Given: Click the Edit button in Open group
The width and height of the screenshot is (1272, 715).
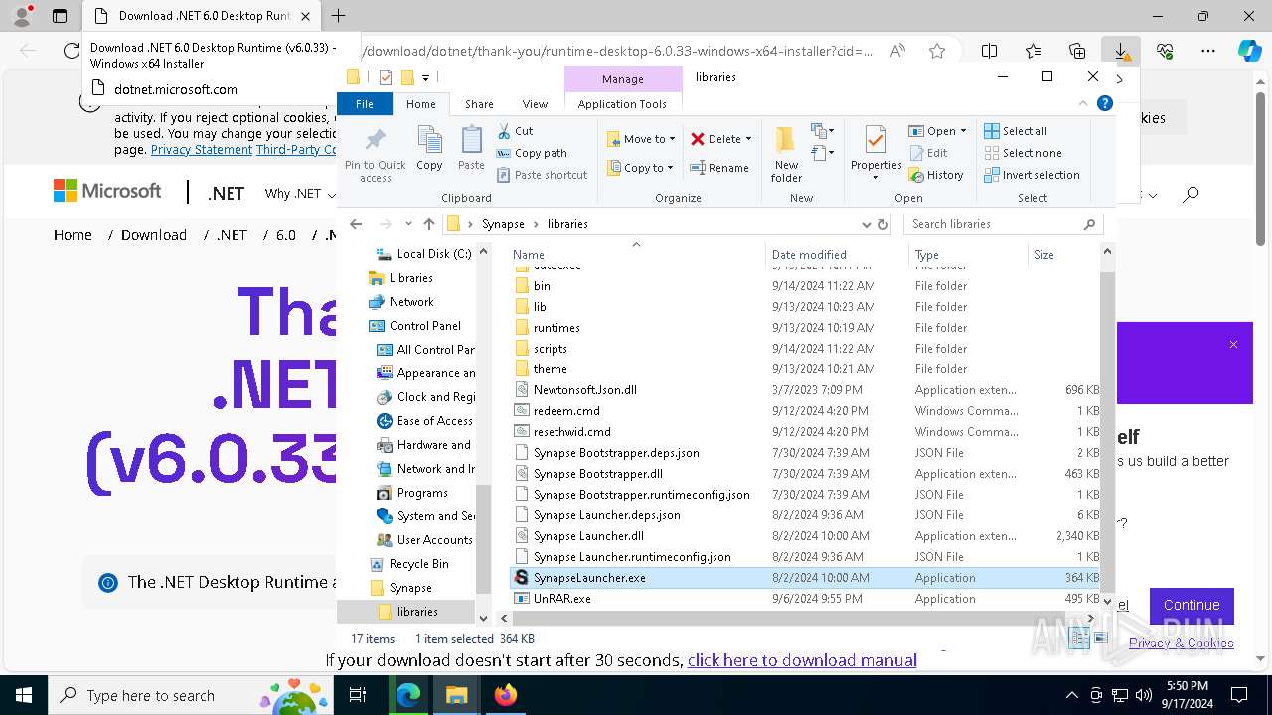Looking at the screenshot, I should tap(928, 153).
